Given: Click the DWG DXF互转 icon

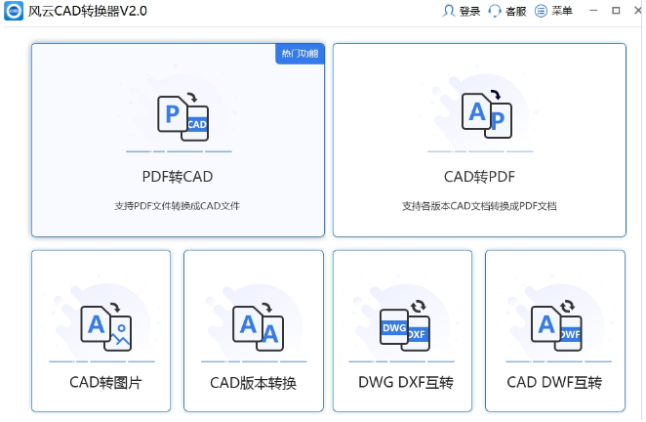Looking at the screenshot, I should tap(405, 325).
